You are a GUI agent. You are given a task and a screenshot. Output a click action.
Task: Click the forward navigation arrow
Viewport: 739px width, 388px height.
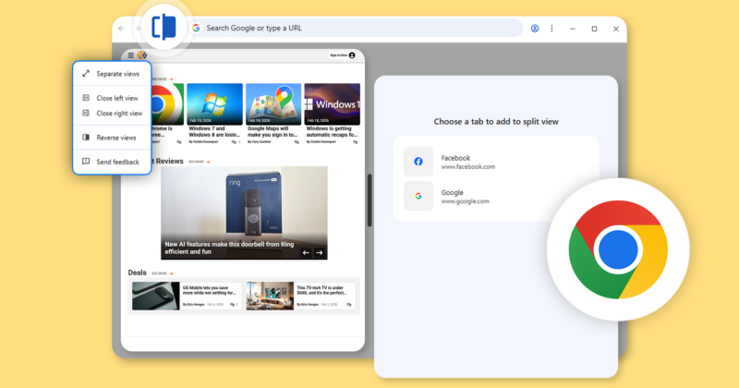(x=138, y=29)
